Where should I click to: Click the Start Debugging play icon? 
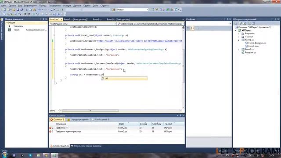(x=62, y=10)
